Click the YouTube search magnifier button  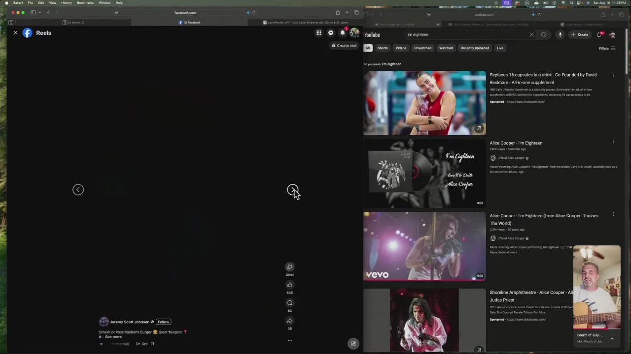[x=543, y=35]
